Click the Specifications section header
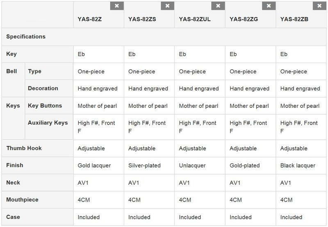Viewport: 328px width, 227px height. coord(26,36)
